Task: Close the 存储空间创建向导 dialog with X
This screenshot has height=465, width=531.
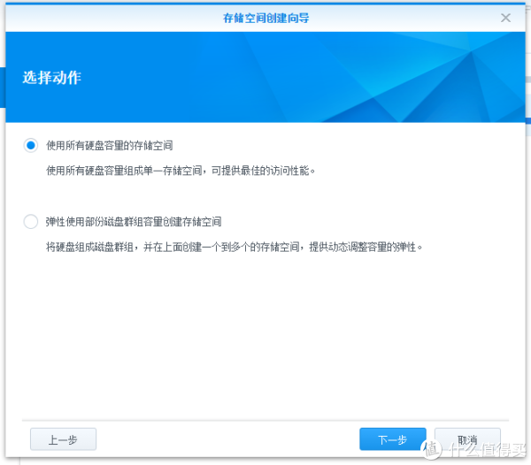Action: point(505,18)
